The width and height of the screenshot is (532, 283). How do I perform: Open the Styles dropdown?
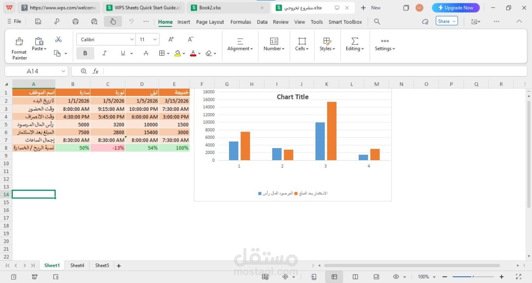(327, 45)
